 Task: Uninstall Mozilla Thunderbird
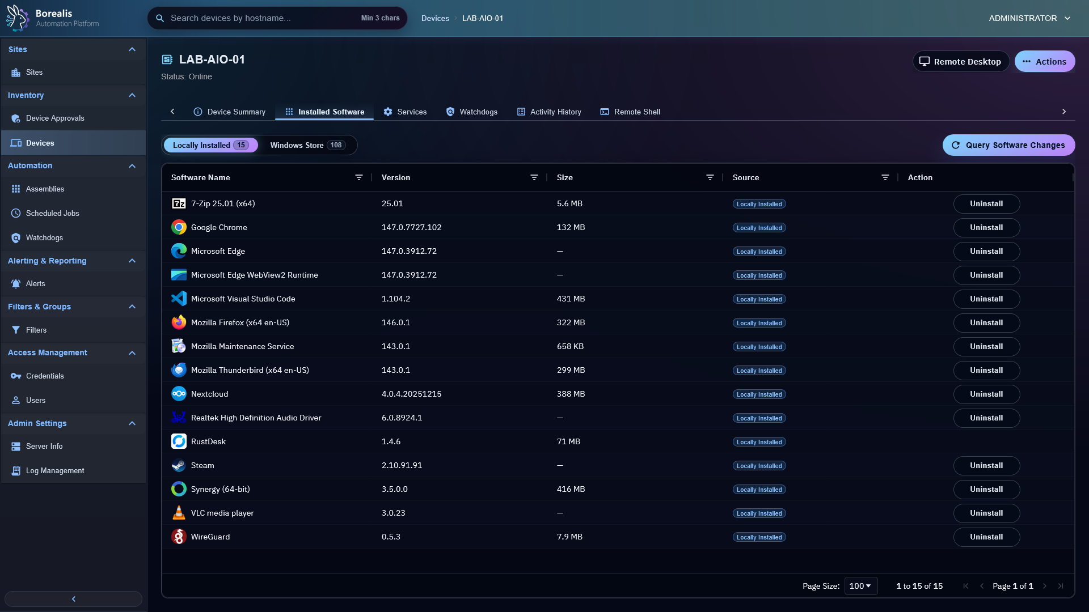tap(986, 371)
